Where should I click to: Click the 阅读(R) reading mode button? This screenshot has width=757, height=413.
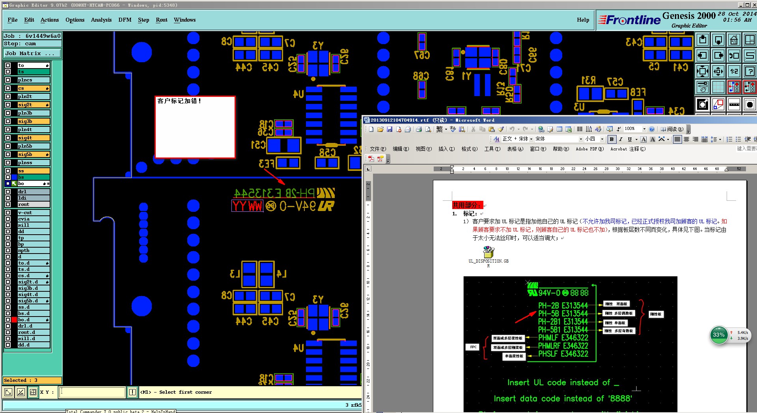pyautogui.click(x=672, y=129)
